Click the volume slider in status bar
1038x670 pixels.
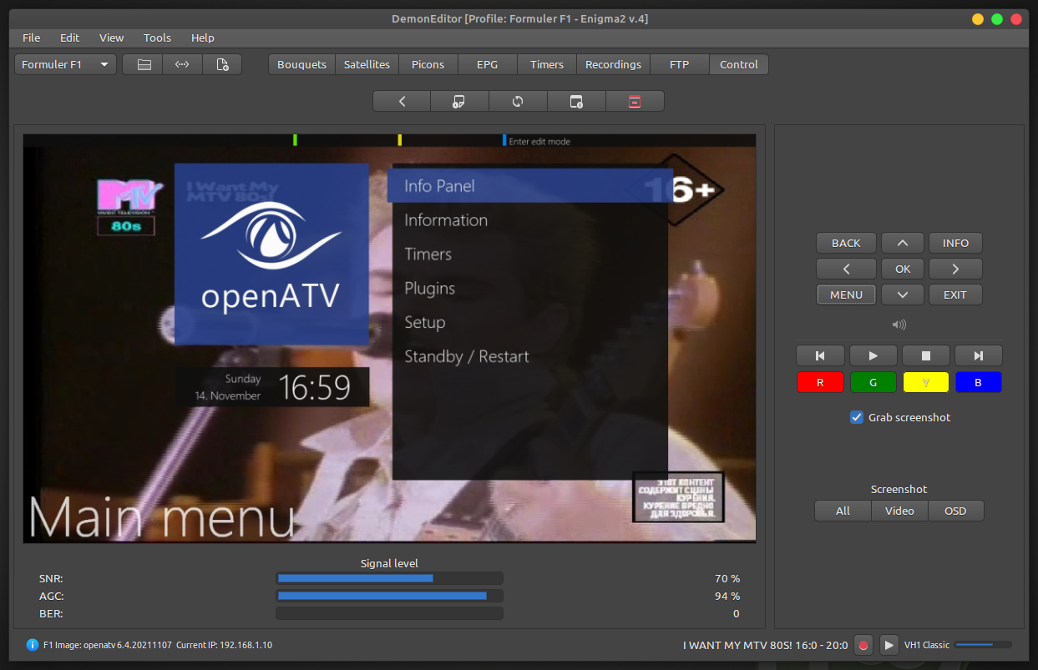[x=982, y=645]
